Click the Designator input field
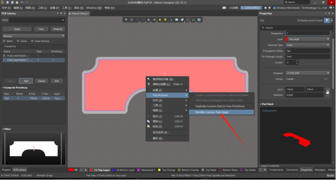Image resolution: width=336 pixels, height=180 pixels. coord(307,33)
